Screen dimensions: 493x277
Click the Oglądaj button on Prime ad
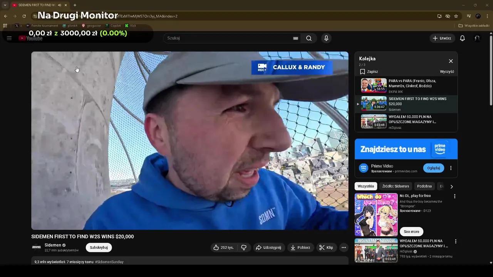[433, 168]
